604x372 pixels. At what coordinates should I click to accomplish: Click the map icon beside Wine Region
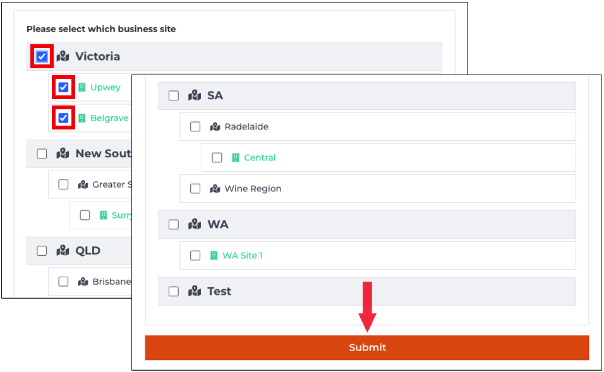pyautogui.click(x=215, y=189)
